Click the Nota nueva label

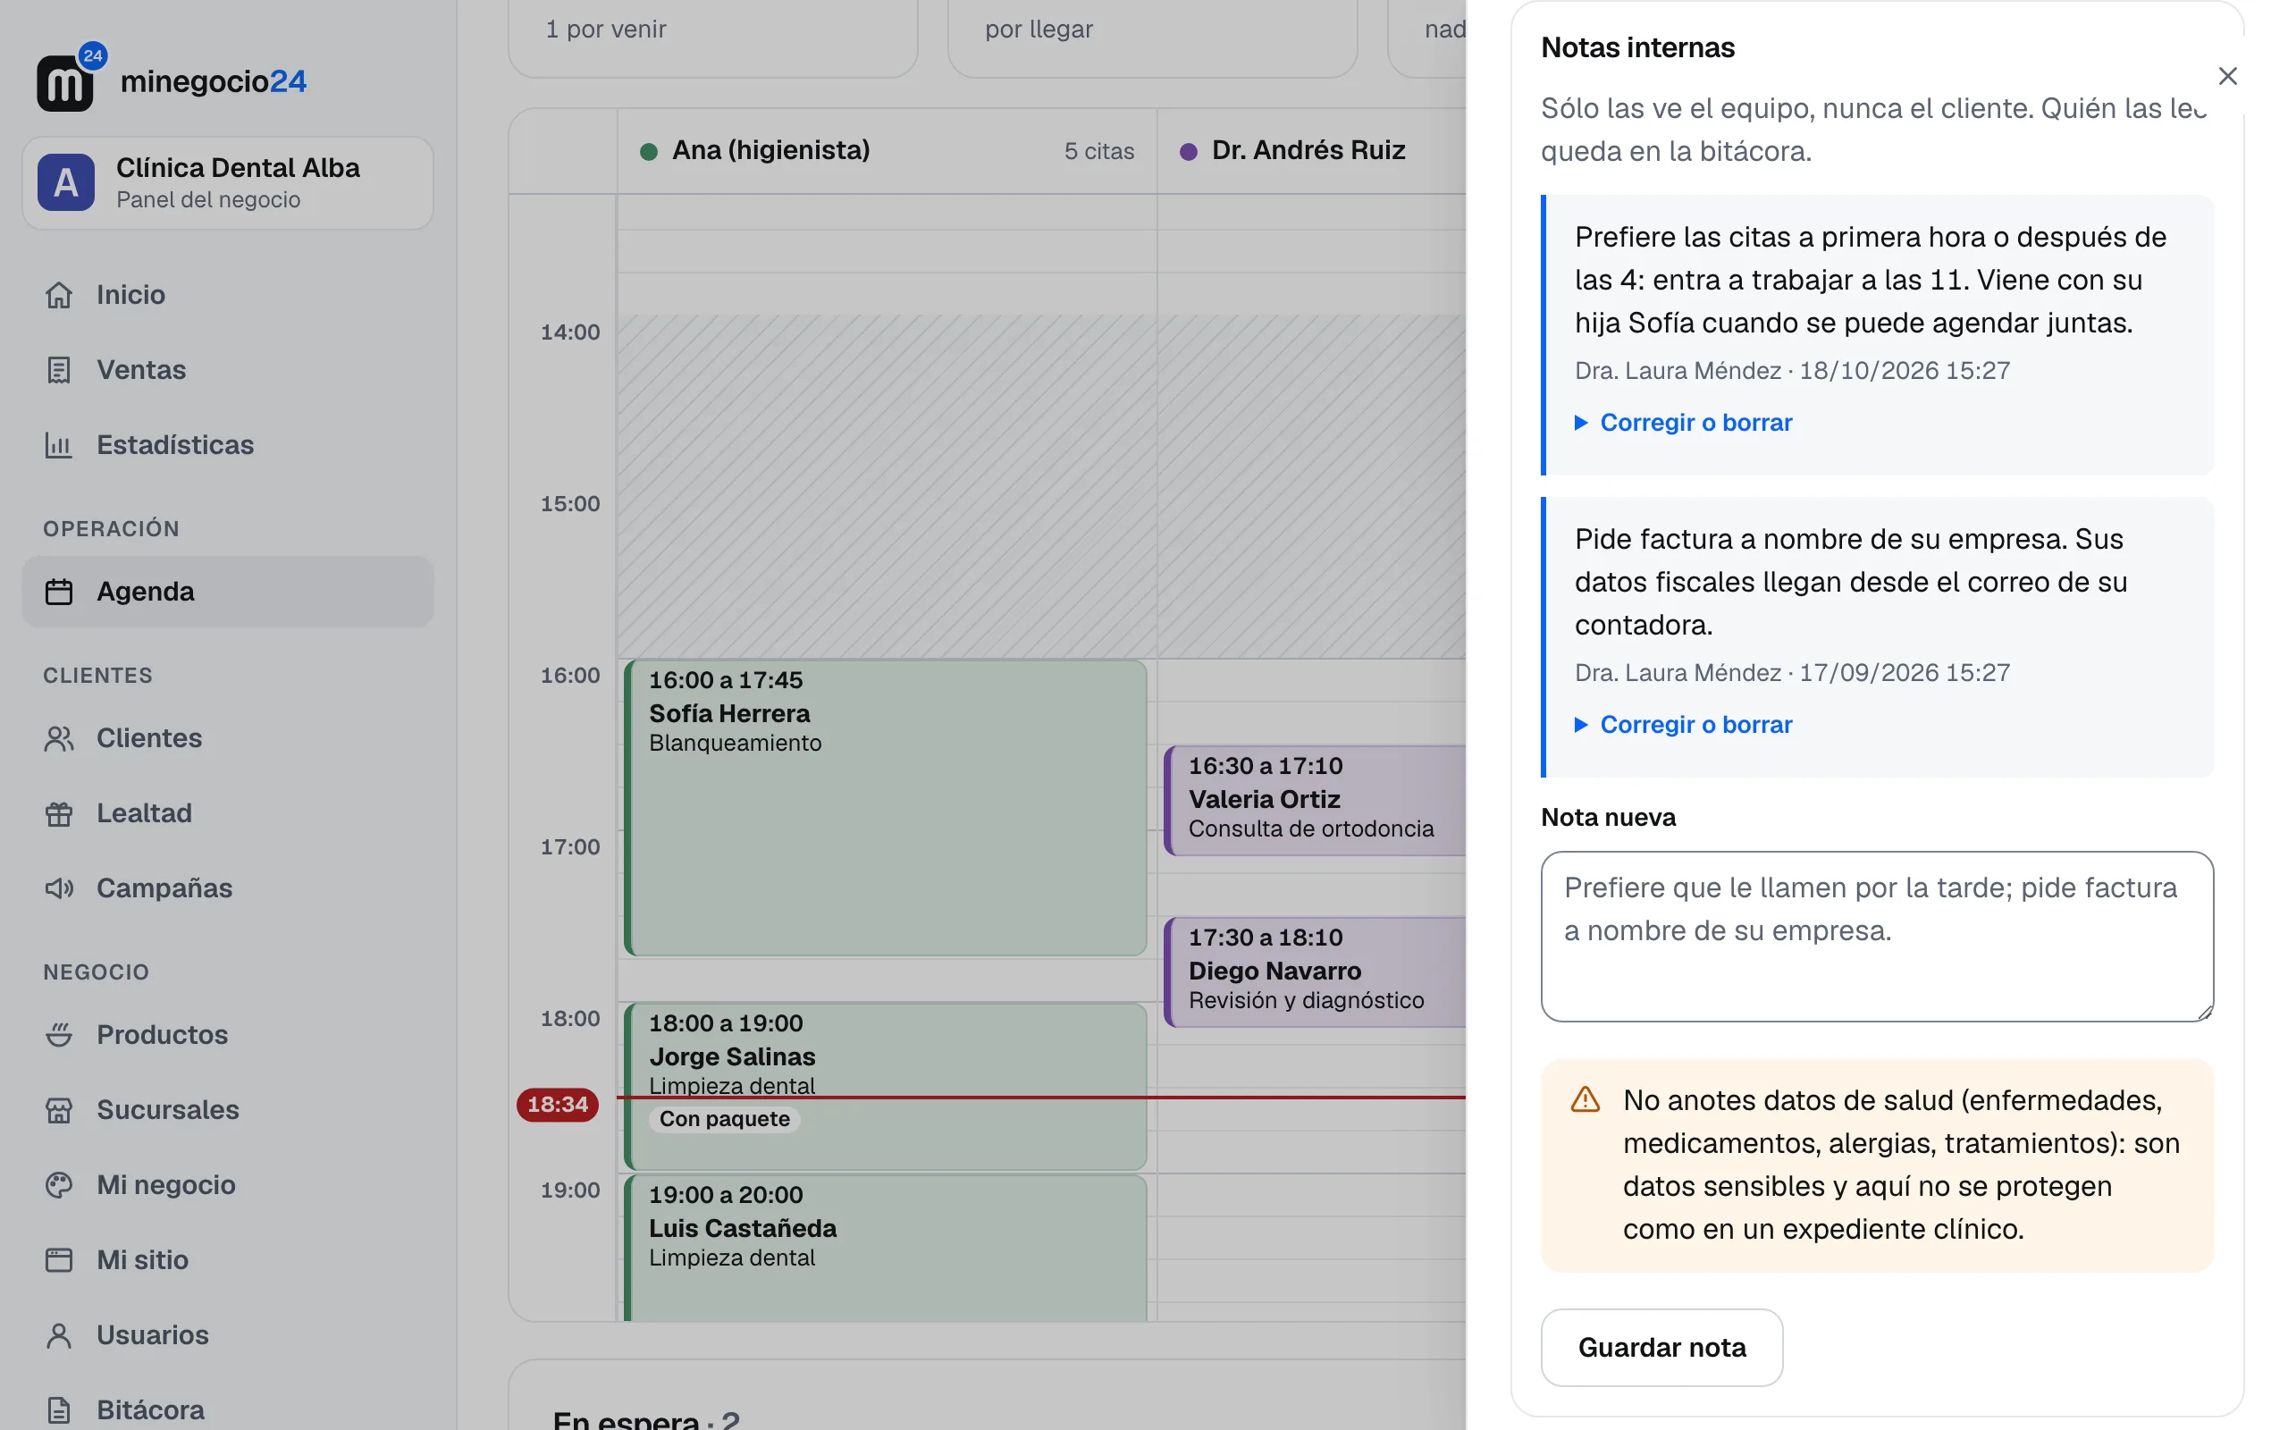coord(1608,817)
